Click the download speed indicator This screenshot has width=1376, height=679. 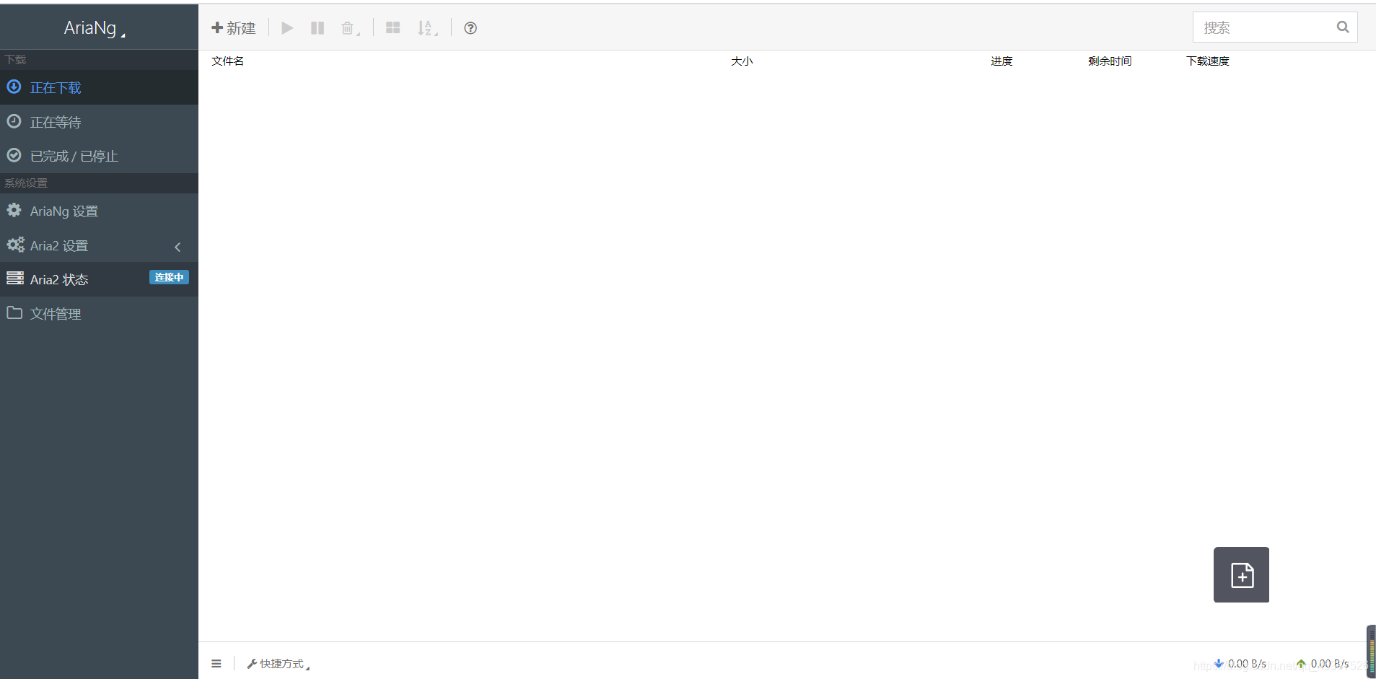point(1240,664)
